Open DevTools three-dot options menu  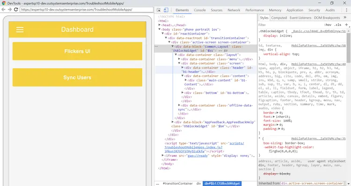click(346, 10)
